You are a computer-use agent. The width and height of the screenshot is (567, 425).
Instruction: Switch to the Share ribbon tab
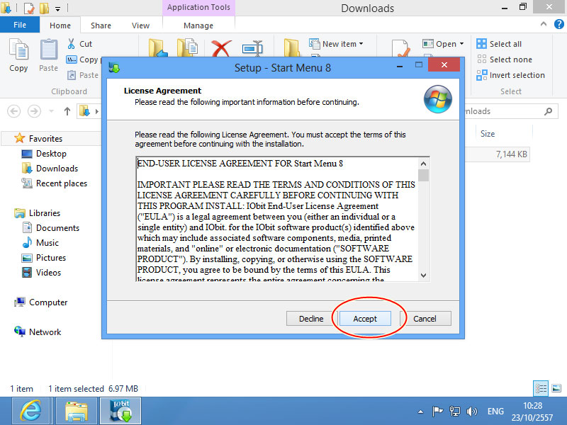[101, 25]
